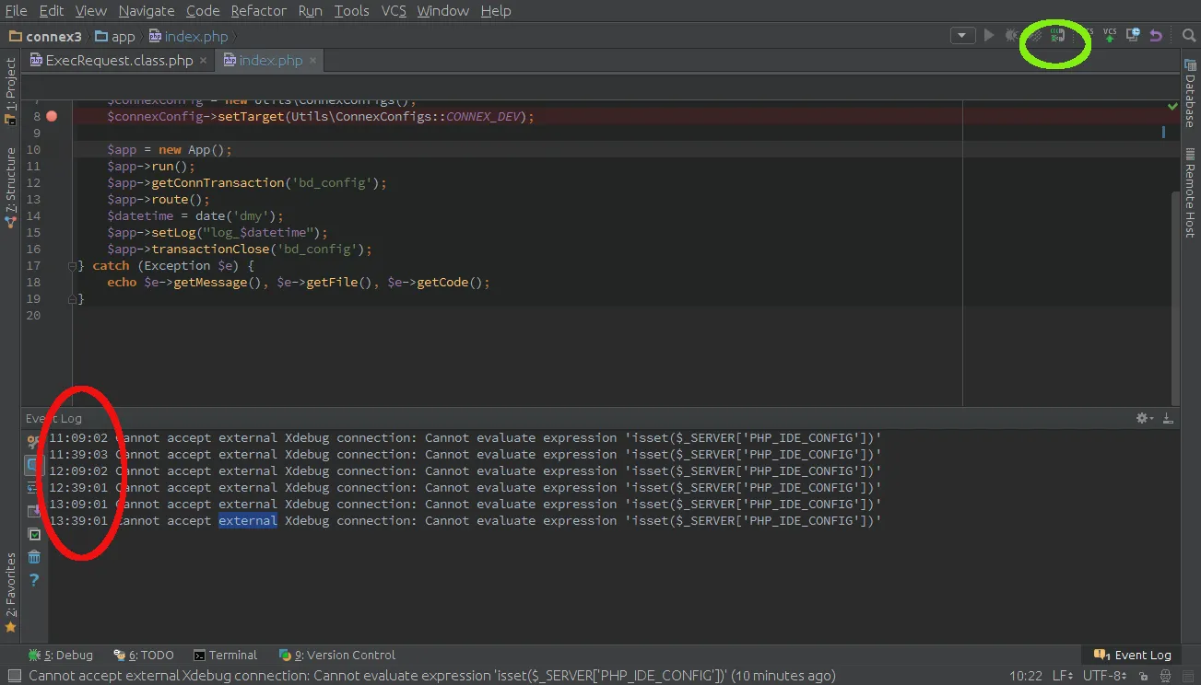Click the closing fold marker on line 19
1201x685 pixels.
coord(73,298)
